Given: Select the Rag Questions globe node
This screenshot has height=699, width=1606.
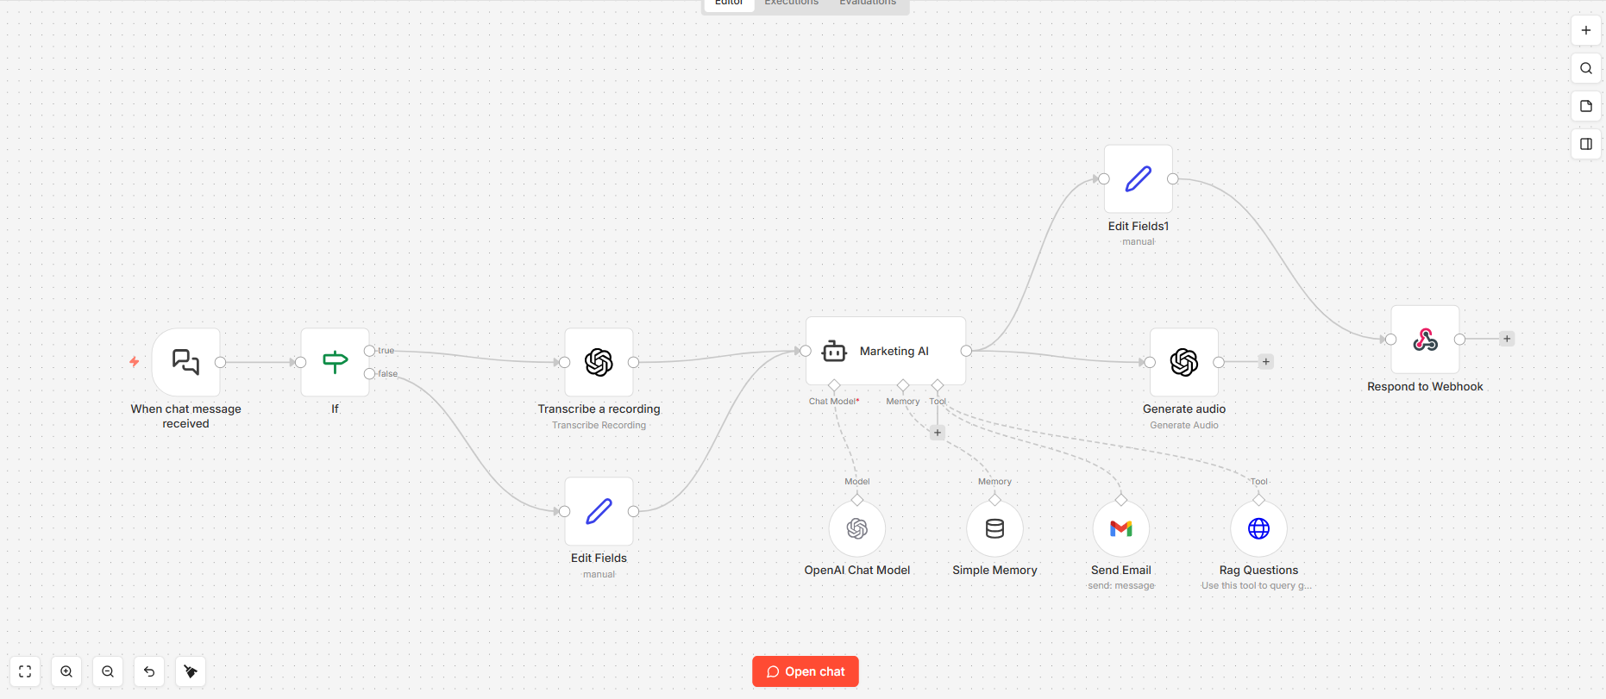Looking at the screenshot, I should (1258, 528).
